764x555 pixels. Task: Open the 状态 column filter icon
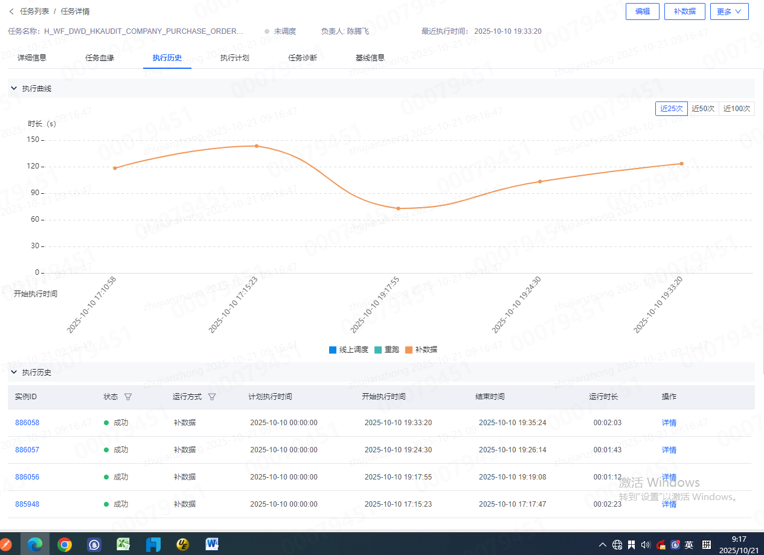127,397
